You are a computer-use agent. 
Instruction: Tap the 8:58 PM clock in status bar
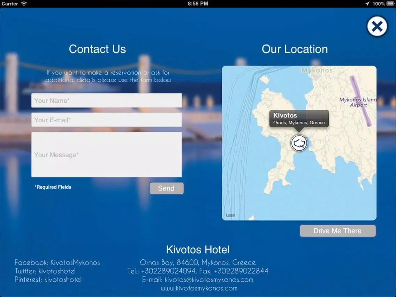[198, 3]
